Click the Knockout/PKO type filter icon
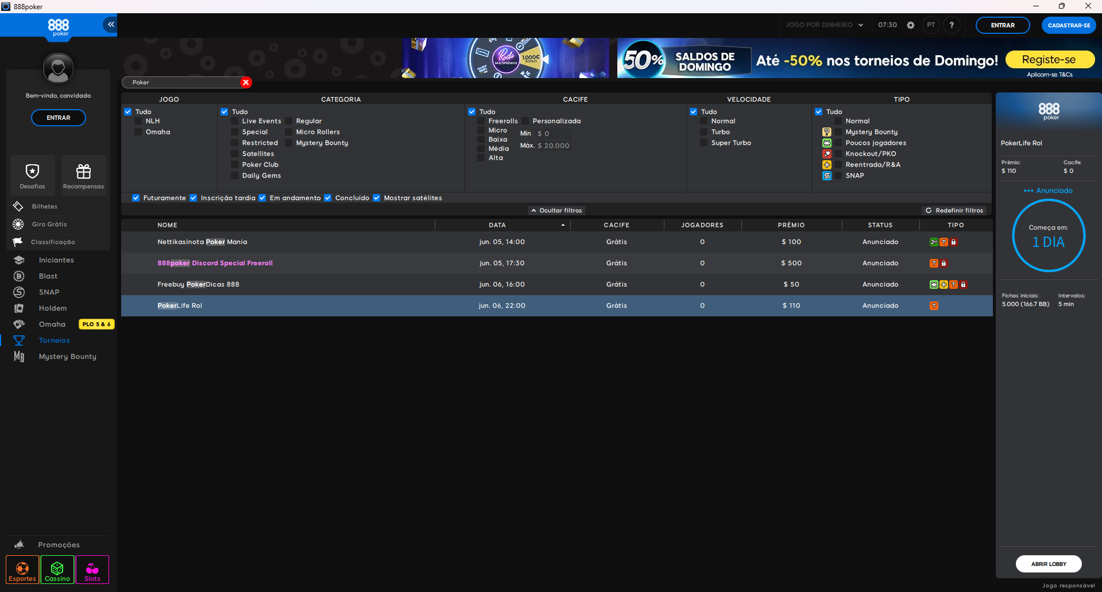This screenshot has width=1102, height=592. (827, 154)
